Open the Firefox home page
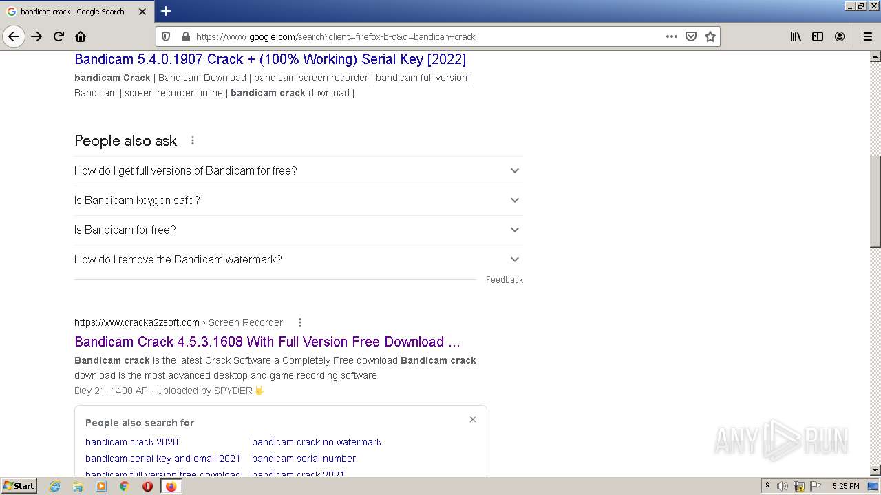This screenshot has height=495, width=881. pos(81,36)
